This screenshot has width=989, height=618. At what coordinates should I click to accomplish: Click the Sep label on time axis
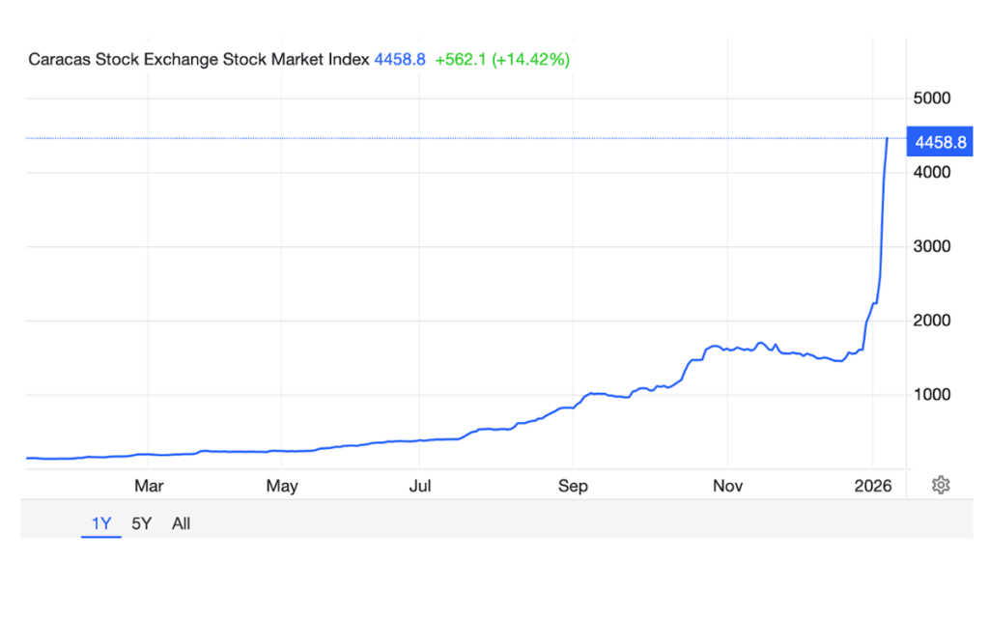[x=573, y=486]
